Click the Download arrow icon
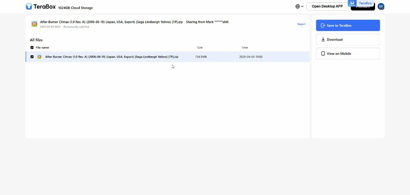The width and height of the screenshot is (410, 195). point(323,39)
